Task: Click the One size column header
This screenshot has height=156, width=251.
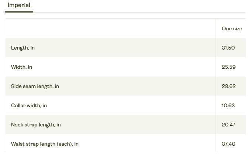Action: [232, 28]
